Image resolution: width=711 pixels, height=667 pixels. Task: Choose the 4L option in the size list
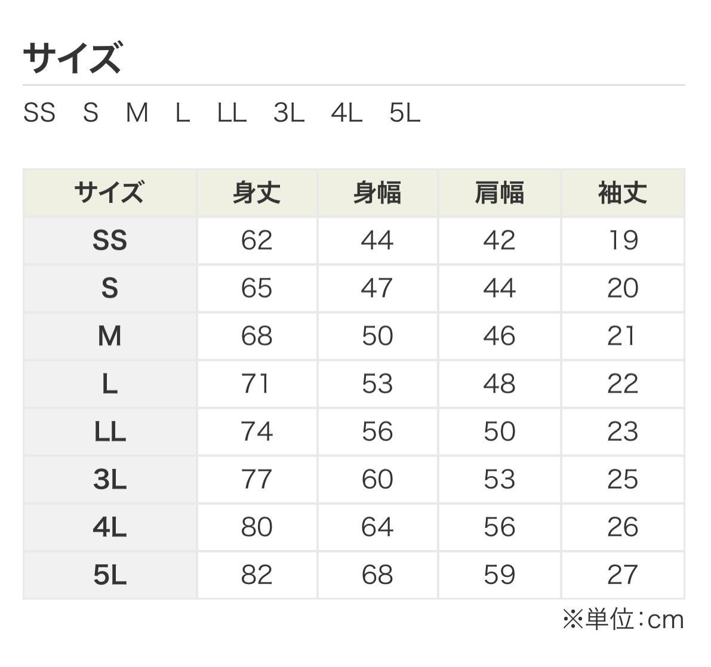(346, 113)
